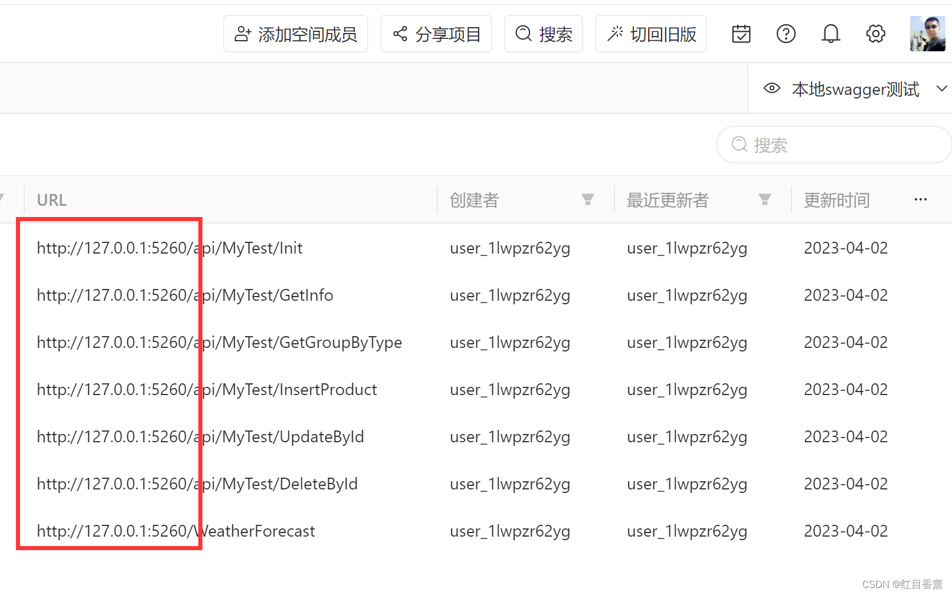The image size is (952, 595).
Task: Open the 切回旧版 option
Action: (650, 34)
